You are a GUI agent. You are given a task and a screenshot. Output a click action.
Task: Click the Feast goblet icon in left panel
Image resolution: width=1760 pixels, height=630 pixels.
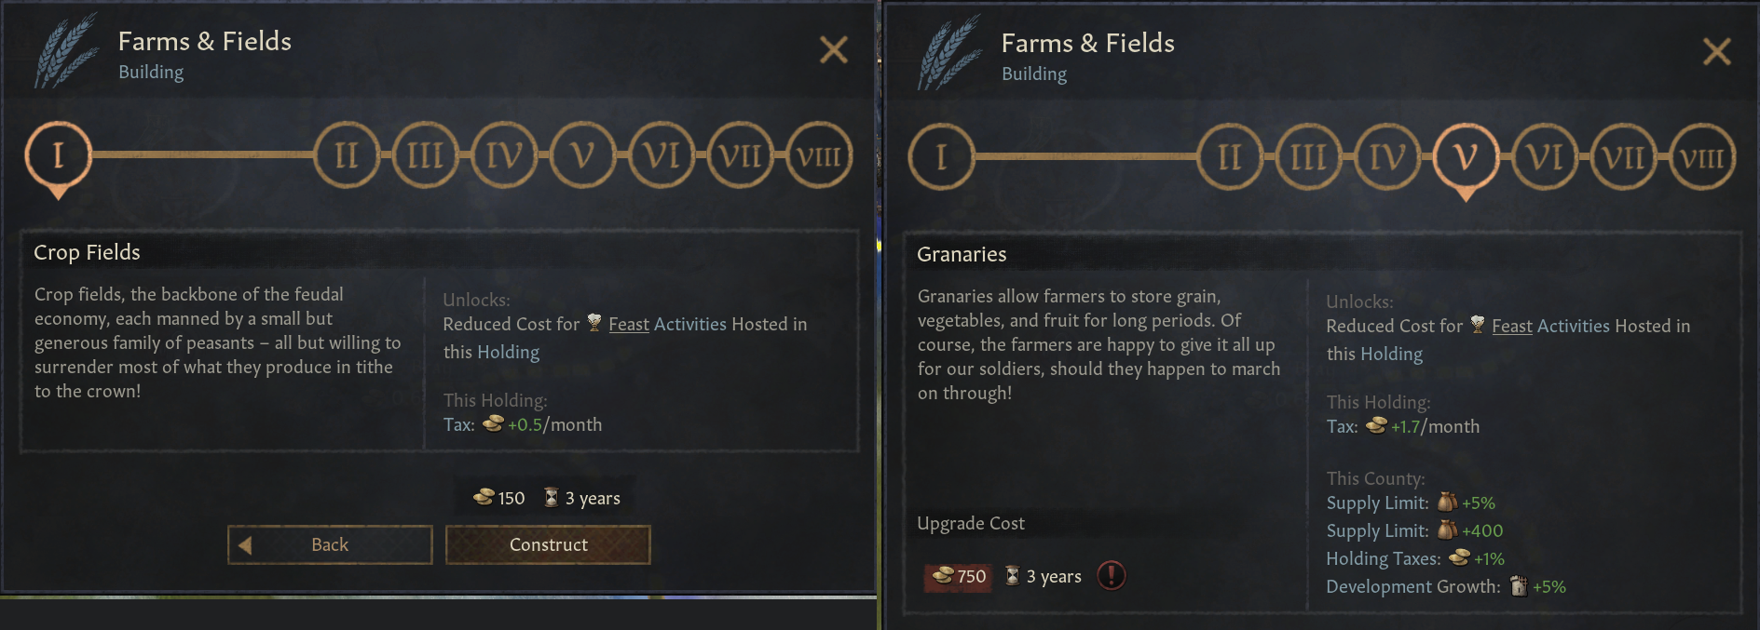point(593,324)
